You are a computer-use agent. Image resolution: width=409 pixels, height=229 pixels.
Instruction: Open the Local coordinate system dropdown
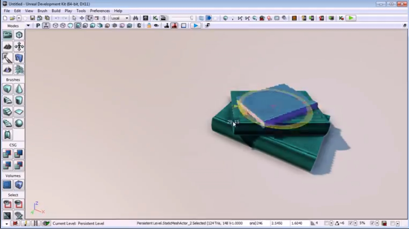(x=120, y=18)
